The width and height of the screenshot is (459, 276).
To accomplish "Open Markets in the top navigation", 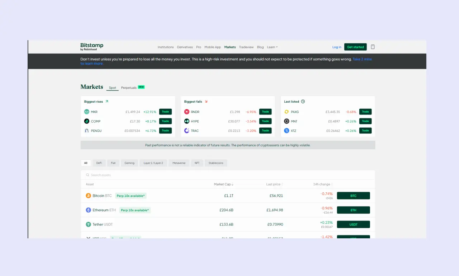I will click(x=230, y=47).
